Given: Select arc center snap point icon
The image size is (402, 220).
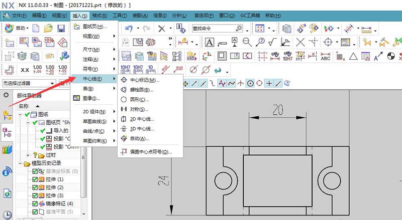Looking at the screenshot, I should pos(250,83).
